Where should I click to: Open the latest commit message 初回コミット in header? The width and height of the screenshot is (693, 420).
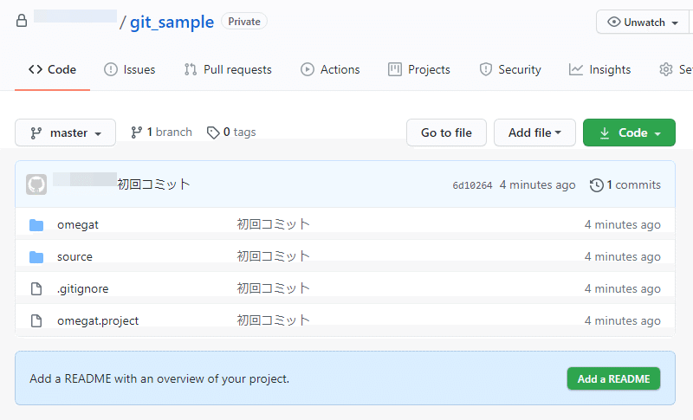tap(153, 184)
